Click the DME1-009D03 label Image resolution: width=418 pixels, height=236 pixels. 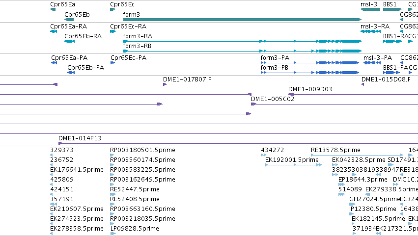310,89
